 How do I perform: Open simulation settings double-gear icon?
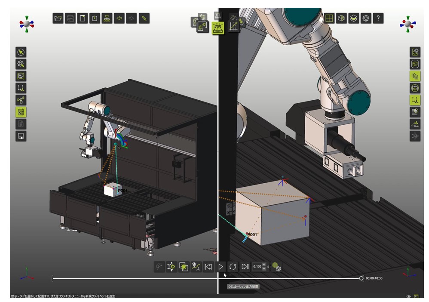click(x=276, y=266)
